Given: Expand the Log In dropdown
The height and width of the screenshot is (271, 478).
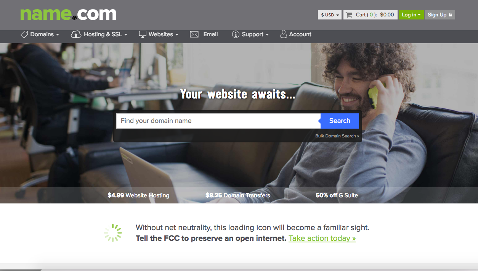Looking at the screenshot, I should (411, 15).
